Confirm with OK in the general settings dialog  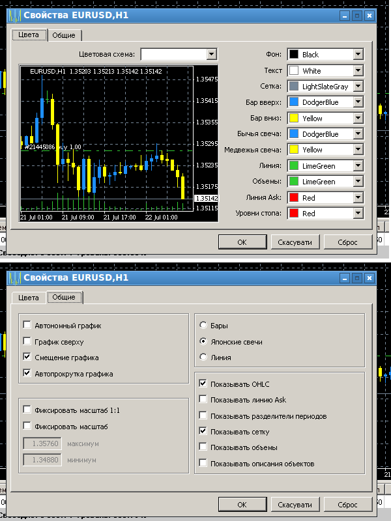point(242,504)
